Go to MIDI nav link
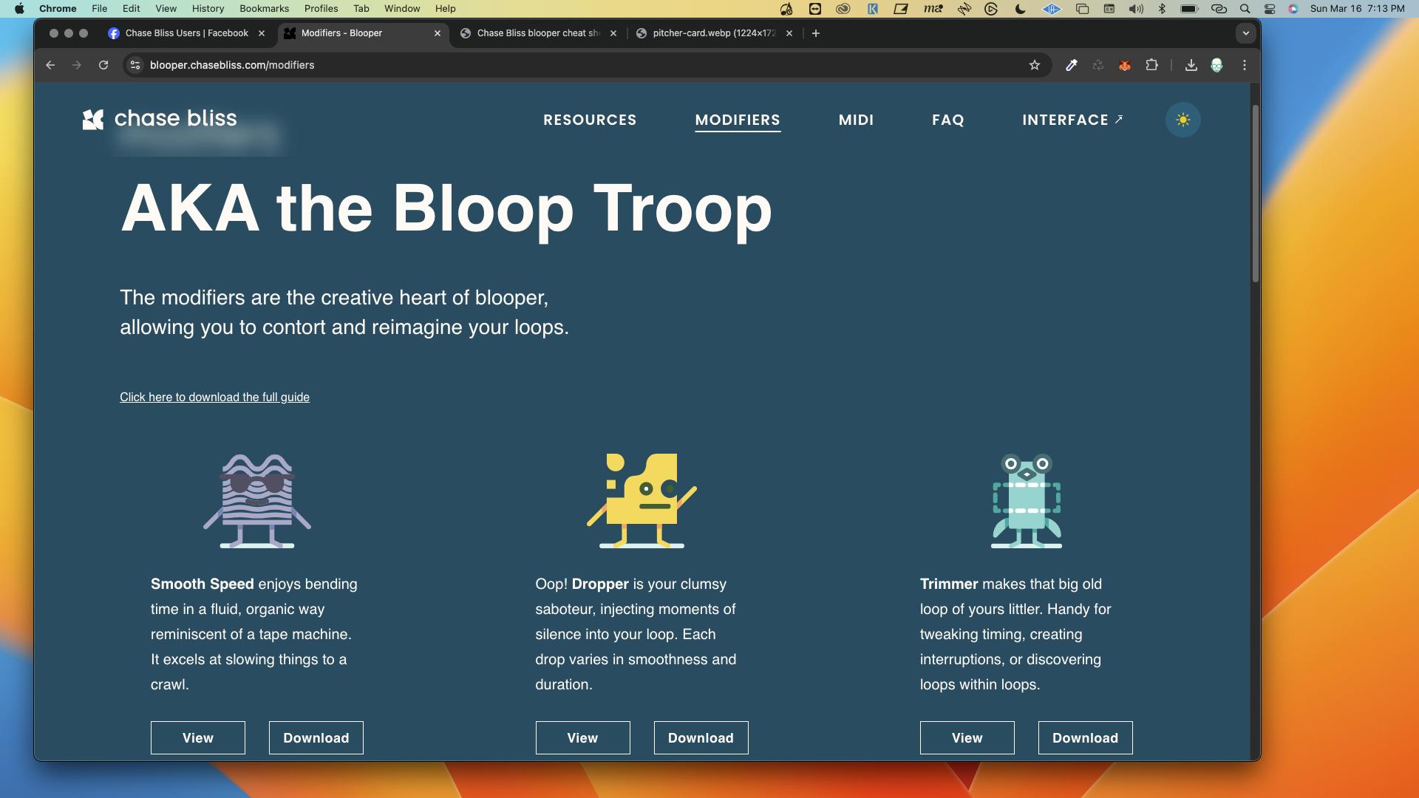 (856, 120)
